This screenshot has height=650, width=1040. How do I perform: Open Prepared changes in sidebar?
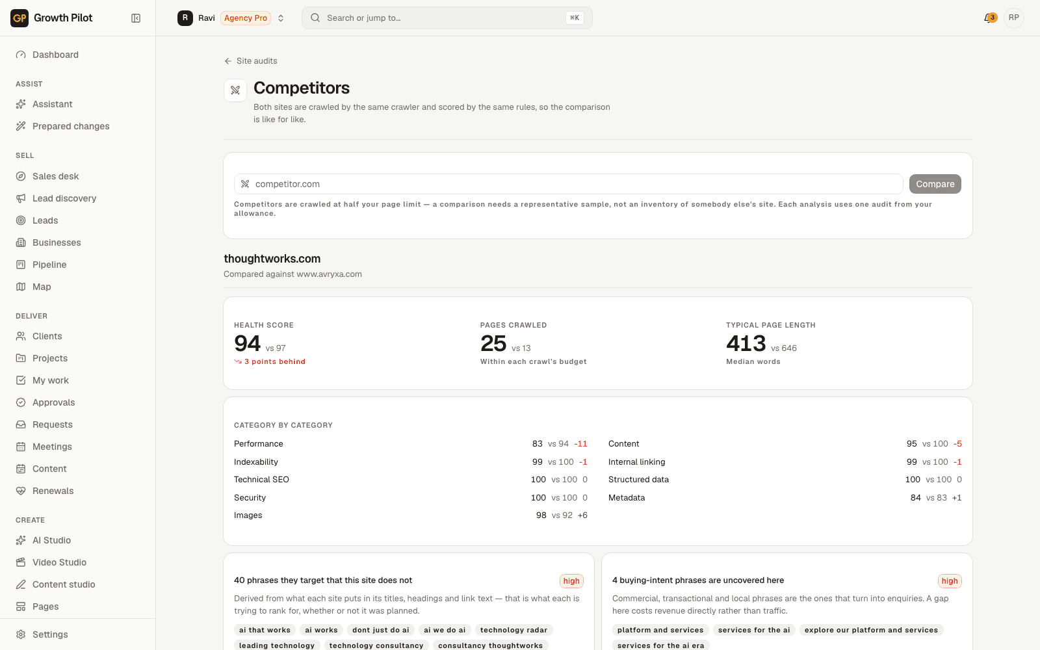point(78,126)
